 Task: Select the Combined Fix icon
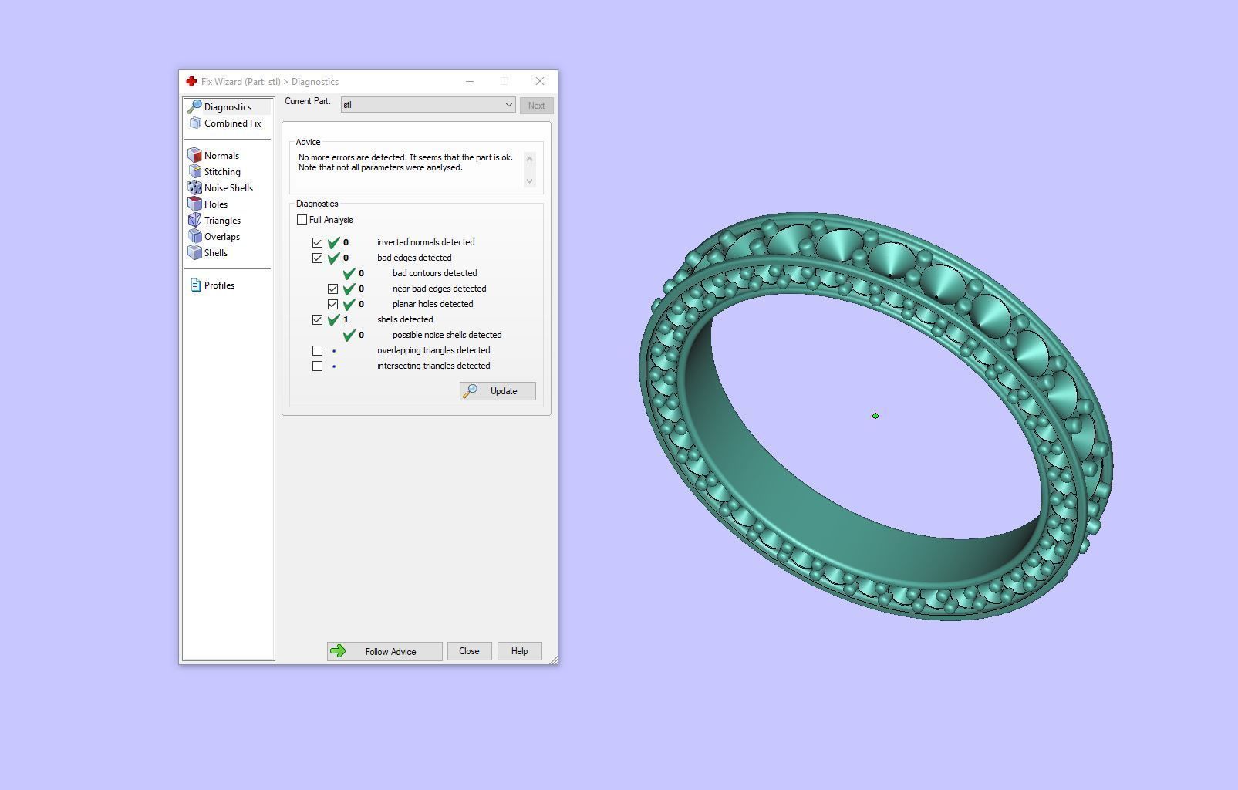[x=195, y=123]
